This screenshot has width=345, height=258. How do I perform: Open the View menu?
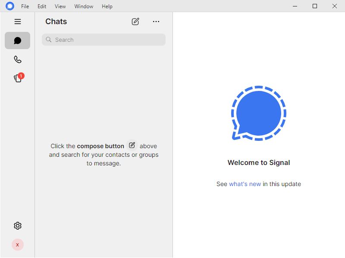tap(60, 6)
